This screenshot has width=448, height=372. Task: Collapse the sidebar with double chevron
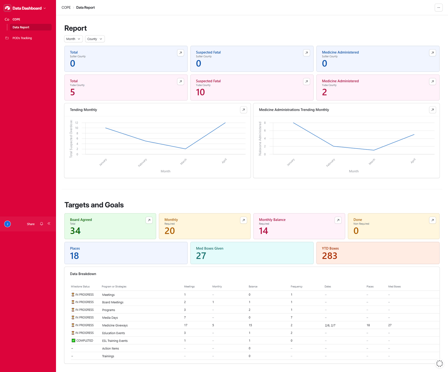point(49,224)
